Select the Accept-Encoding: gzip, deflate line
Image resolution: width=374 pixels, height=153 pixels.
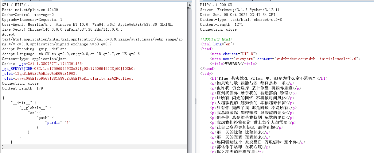click(x=34, y=49)
